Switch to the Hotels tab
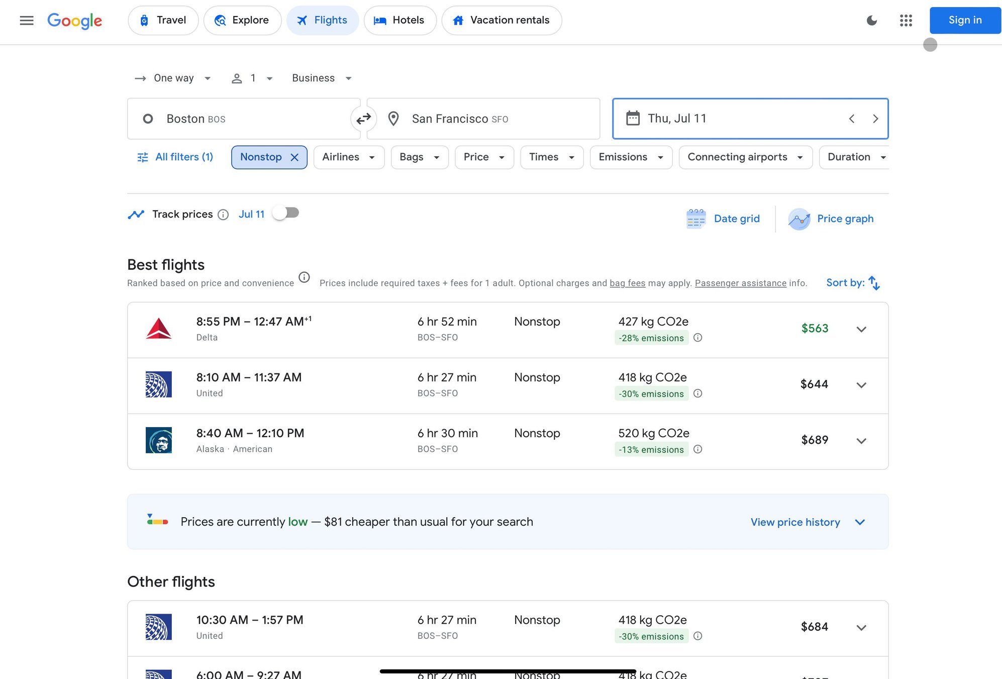Image resolution: width=1002 pixels, height=679 pixels. 400,20
